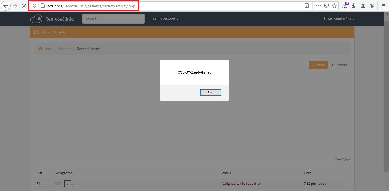Viewport: 389px width, 191px height.
Task: Open page actions three-dots menu
Action: pos(318,6)
